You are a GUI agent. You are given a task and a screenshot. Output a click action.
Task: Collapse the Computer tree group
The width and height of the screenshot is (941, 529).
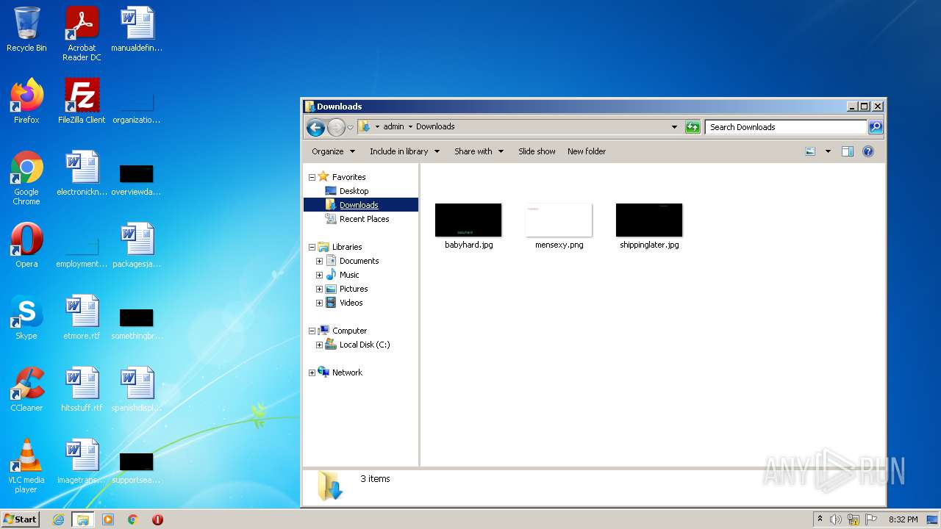pyautogui.click(x=312, y=331)
